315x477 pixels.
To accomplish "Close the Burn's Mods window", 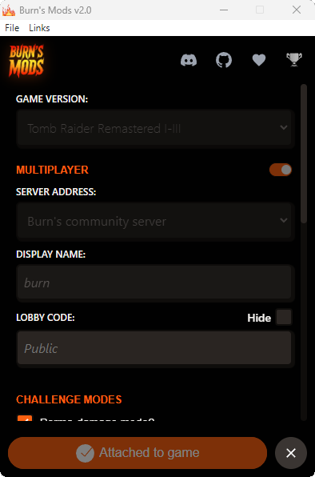I will tap(297, 10).
